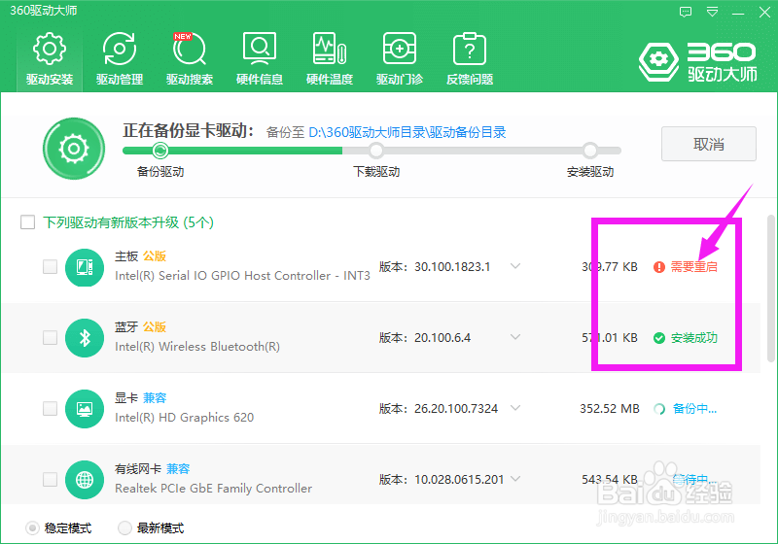Select the 最新模式 radio button

[124, 528]
